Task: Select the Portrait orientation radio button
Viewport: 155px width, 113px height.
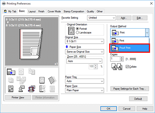Action: click(77, 29)
